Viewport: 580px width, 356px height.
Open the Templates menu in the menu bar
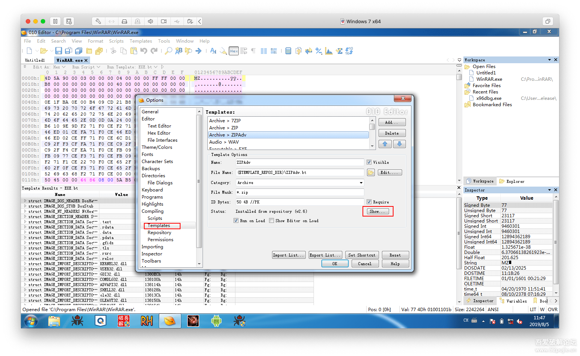click(x=141, y=41)
